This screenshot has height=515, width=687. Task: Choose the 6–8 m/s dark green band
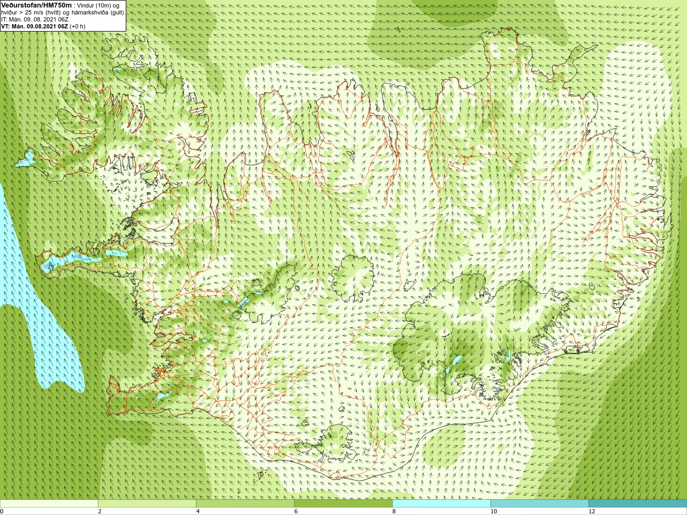click(x=343, y=504)
